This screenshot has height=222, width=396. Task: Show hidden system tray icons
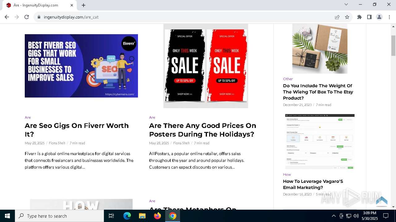click(x=334, y=216)
